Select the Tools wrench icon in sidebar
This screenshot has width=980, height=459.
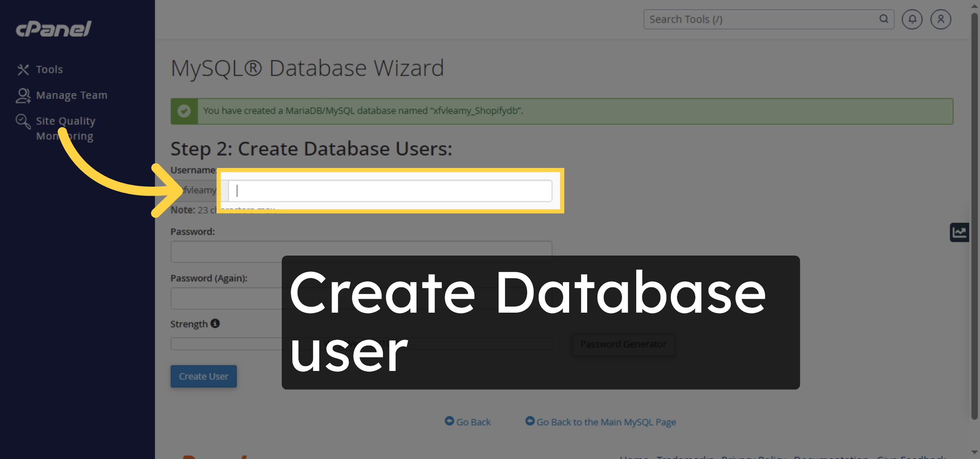click(23, 69)
